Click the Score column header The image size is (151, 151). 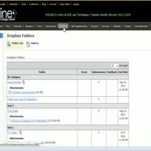pyautogui.click(x=84, y=72)
